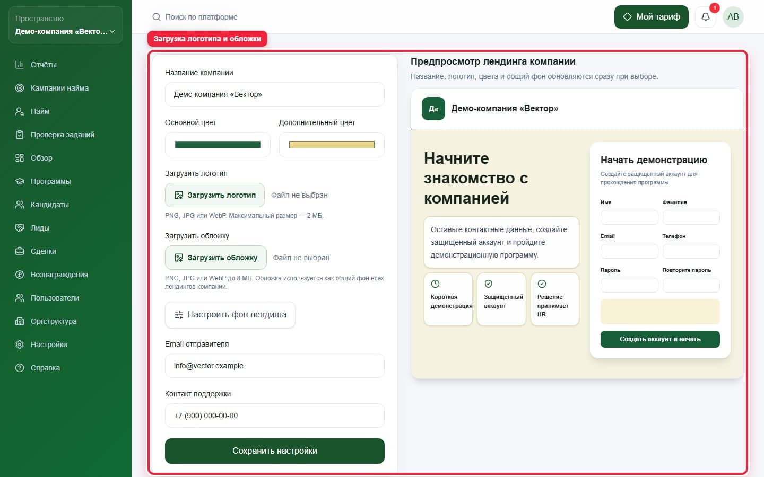This screenshot has width=764, height=477.
Task: Click the Лиды handshake icon
Action: click(x=20, y=228)
